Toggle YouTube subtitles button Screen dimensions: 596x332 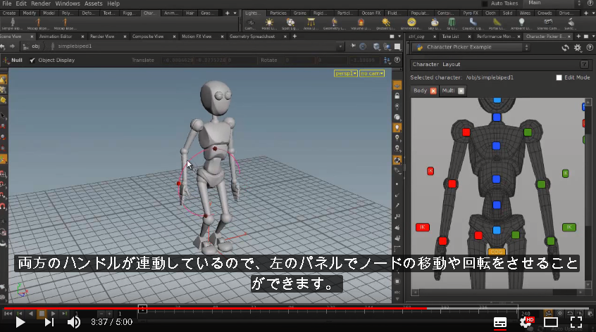pos(499,323)
